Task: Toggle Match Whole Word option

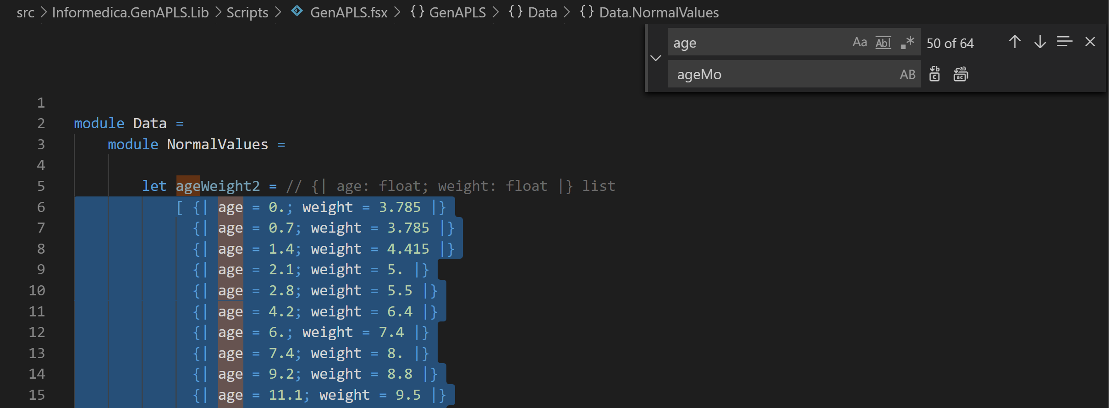Action: pyautogui.click(x=883, y=43)
